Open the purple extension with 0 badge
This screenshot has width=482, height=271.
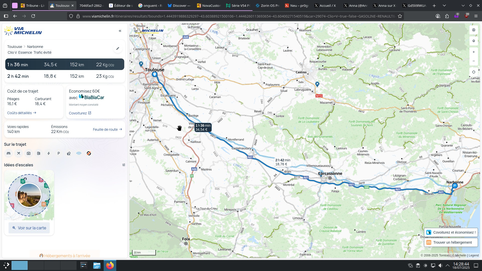pyautogui.click(x=457, y=16)
